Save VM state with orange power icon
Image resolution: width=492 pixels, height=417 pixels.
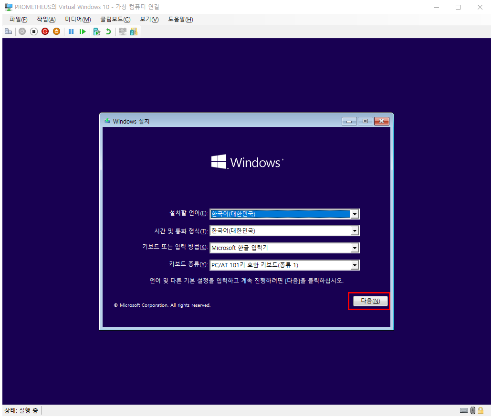56,31
